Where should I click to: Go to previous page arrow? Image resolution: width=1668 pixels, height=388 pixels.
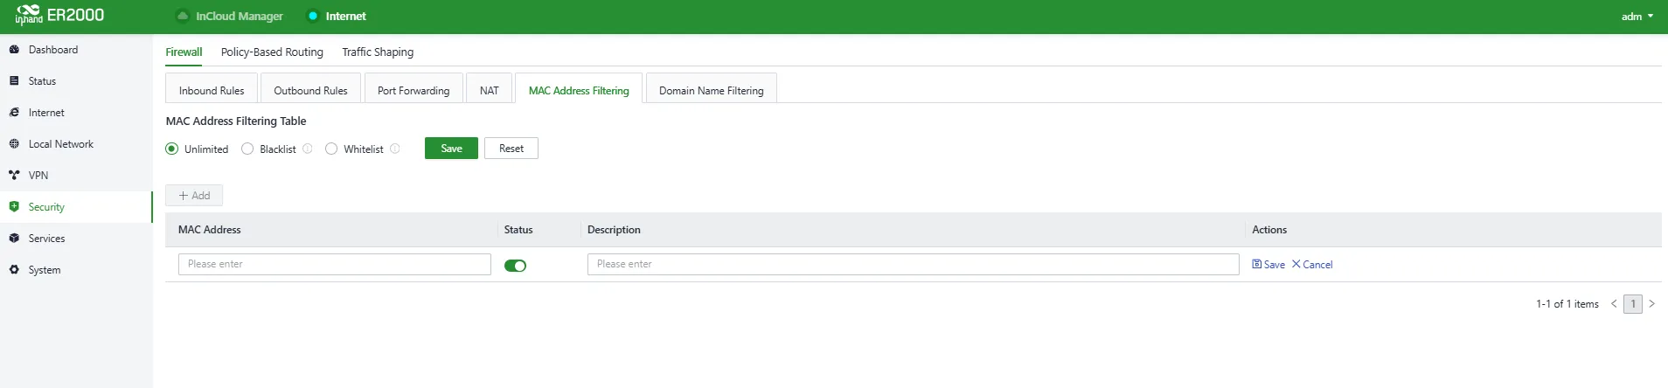point(1614,304)
